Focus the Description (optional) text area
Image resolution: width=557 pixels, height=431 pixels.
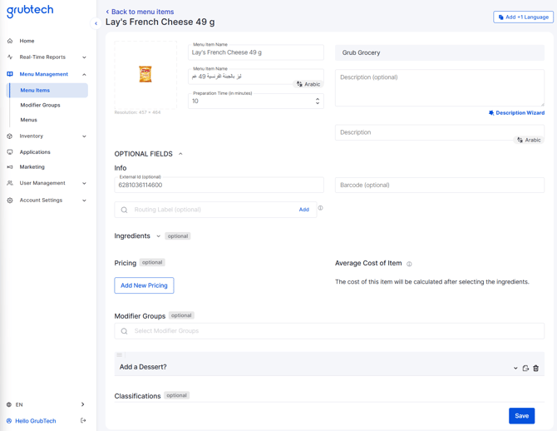pyautogui.click(x=440, y=88)
